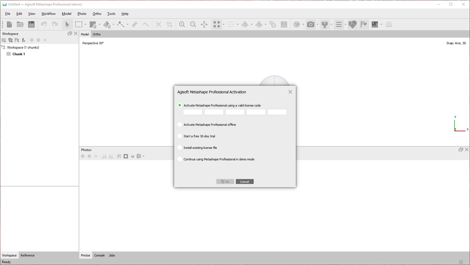The width and height of the screenshot is (470, 265).
Task: Open Rectangle selection tool dropdown arrow
Action: 85,25
